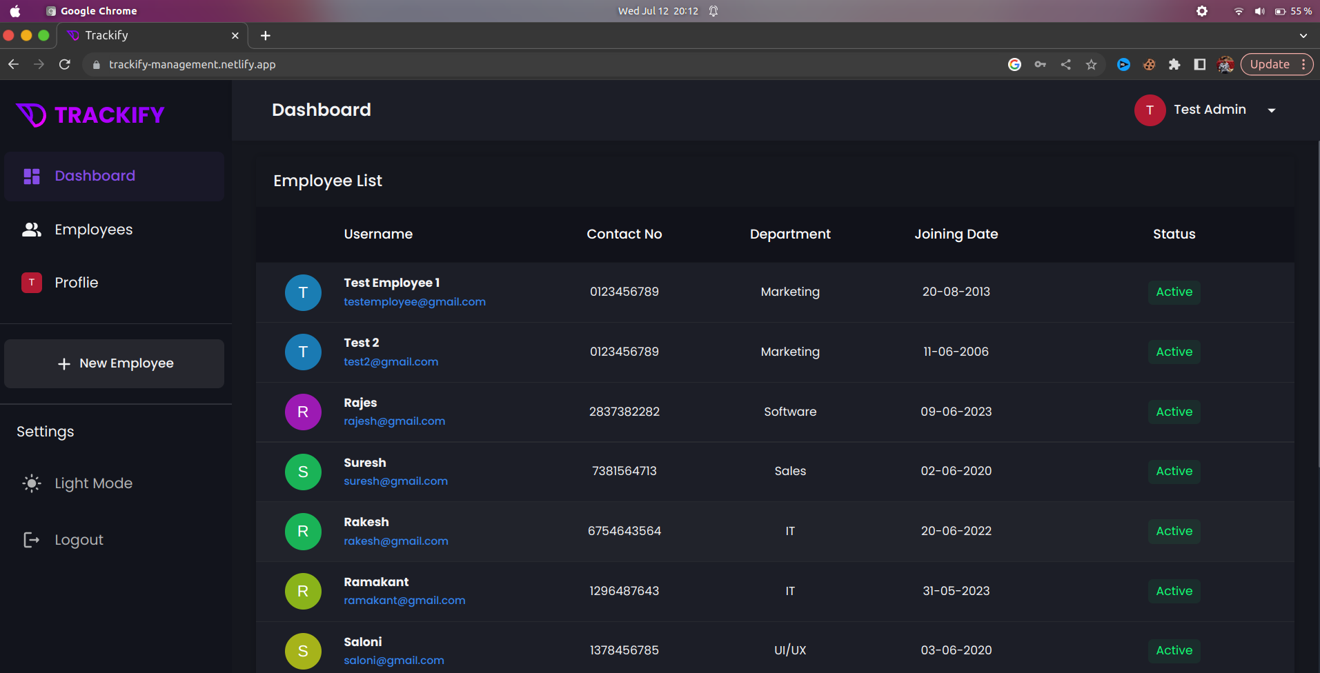Reload the page
This screenshot has width=1320, height=673.
[65, 64]
